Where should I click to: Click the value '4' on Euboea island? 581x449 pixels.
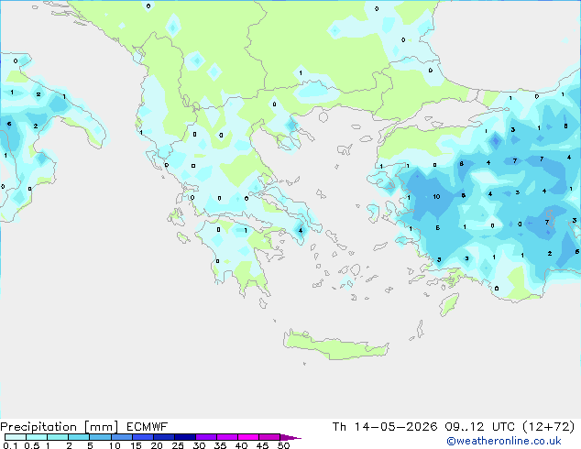click(x=301, y=231)
